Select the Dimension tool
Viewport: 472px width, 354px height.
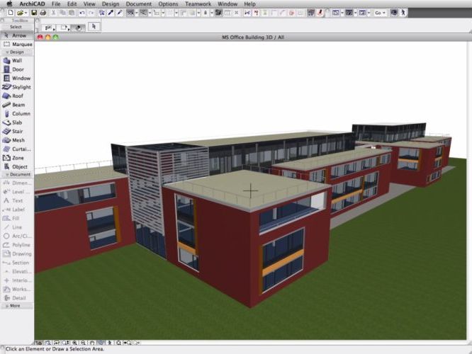pyautogui.click(x=17, y=183)
